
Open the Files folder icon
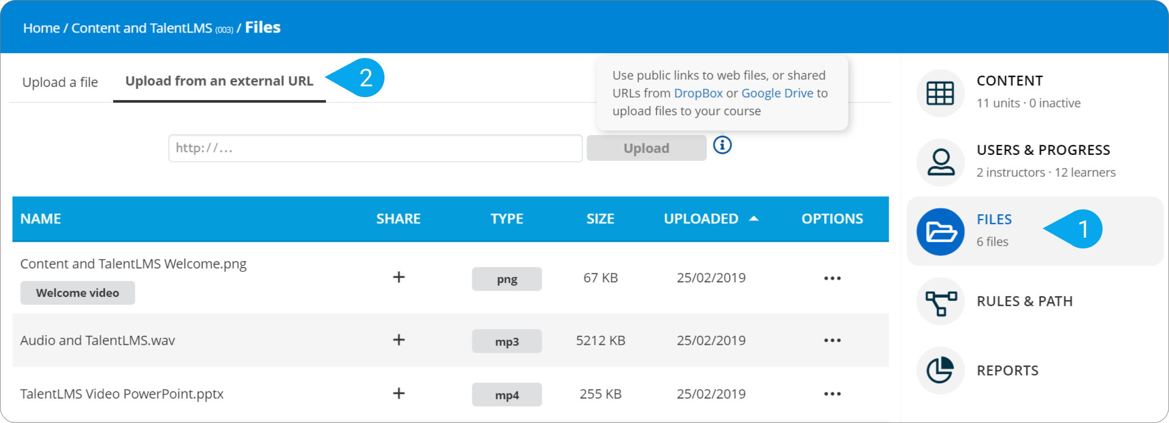(x=940, y=232)
